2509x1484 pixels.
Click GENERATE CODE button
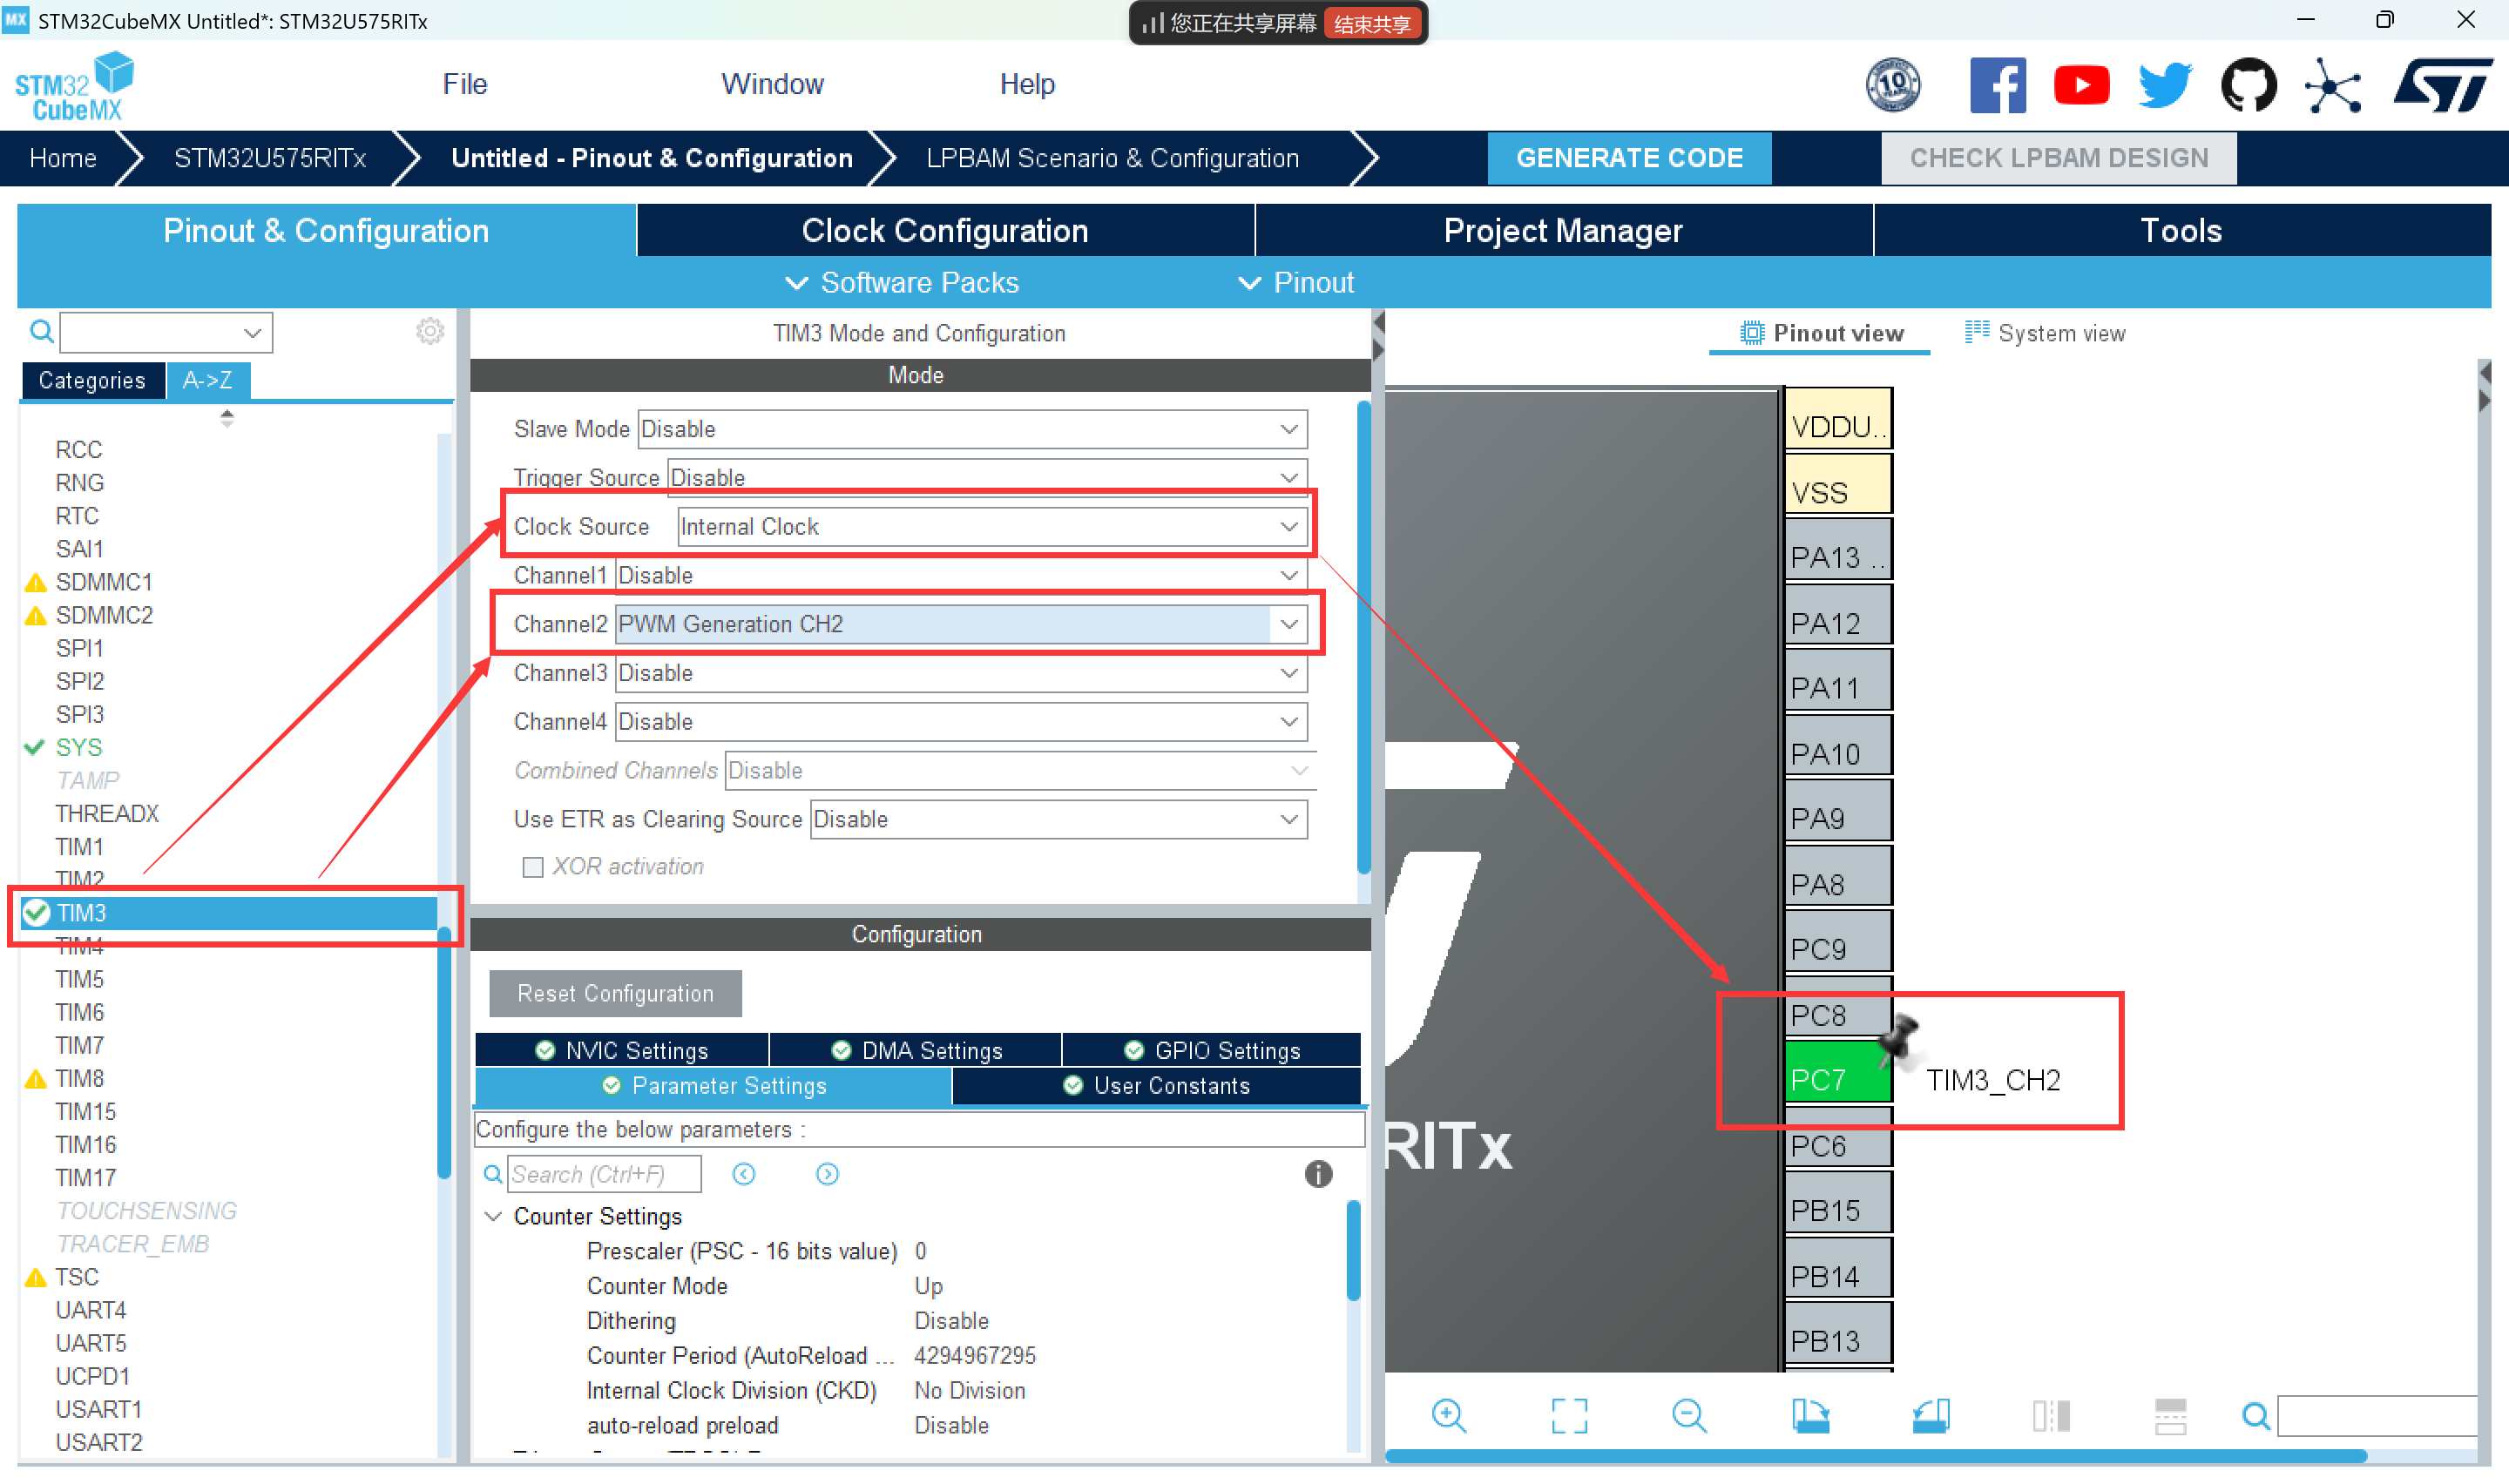click(1630, 158)
